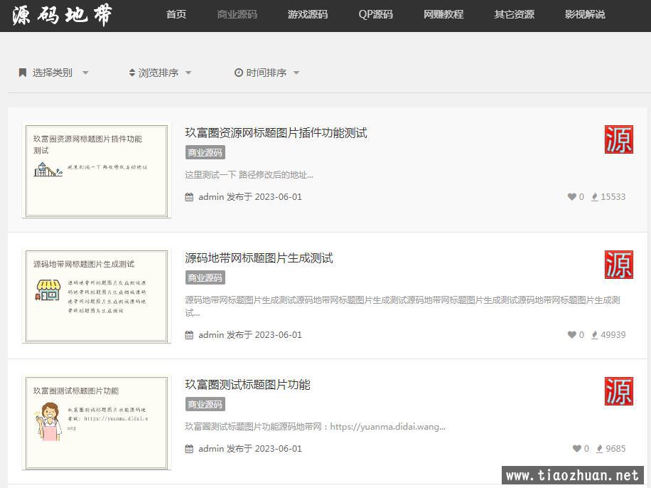Click the admin author on the 9685-views post
Screen dimensions: 651x488
pos(211,448)
